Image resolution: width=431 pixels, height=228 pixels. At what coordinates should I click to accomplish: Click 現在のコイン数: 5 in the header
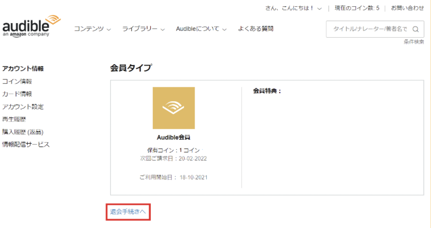point(357,8)
